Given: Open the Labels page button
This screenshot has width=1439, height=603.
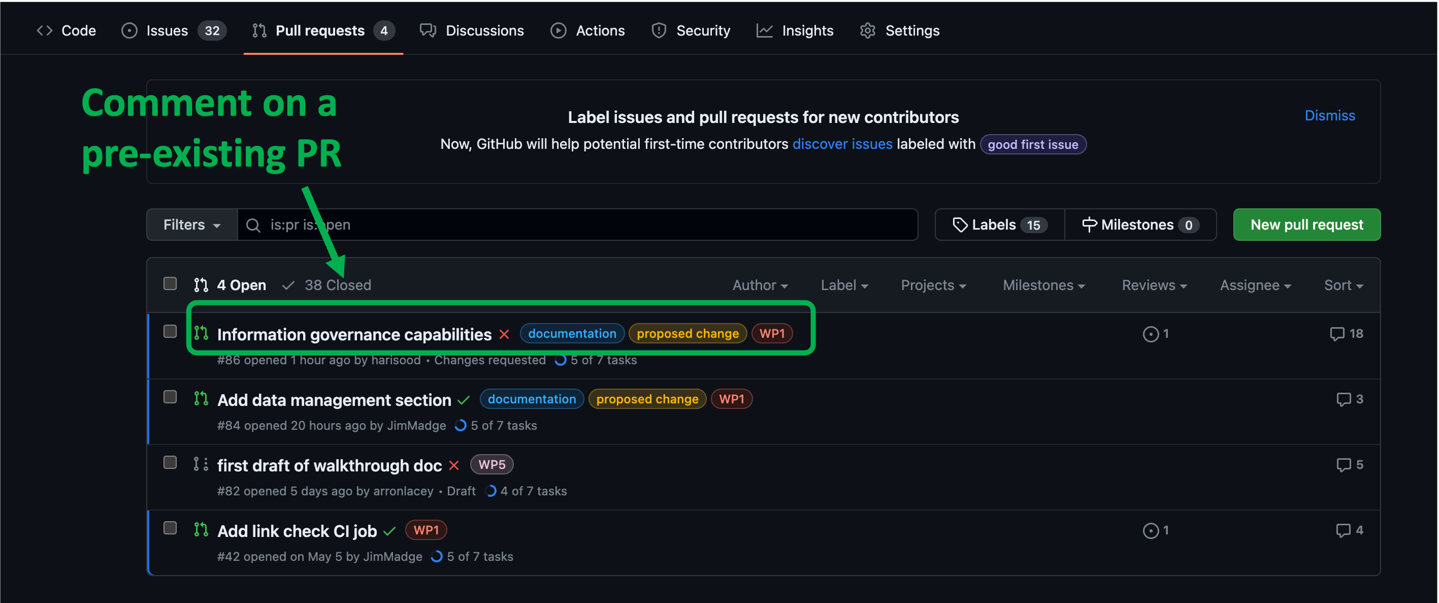Looking at the screenshot, I should point(999,225).
